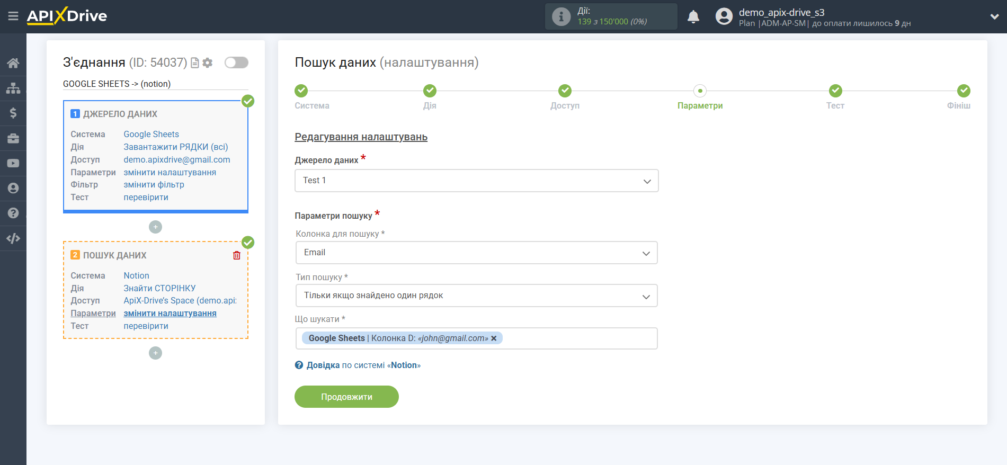1007x465 pixels.
Task: Click the ApiX-Drive logo
Action: [67, 16]
